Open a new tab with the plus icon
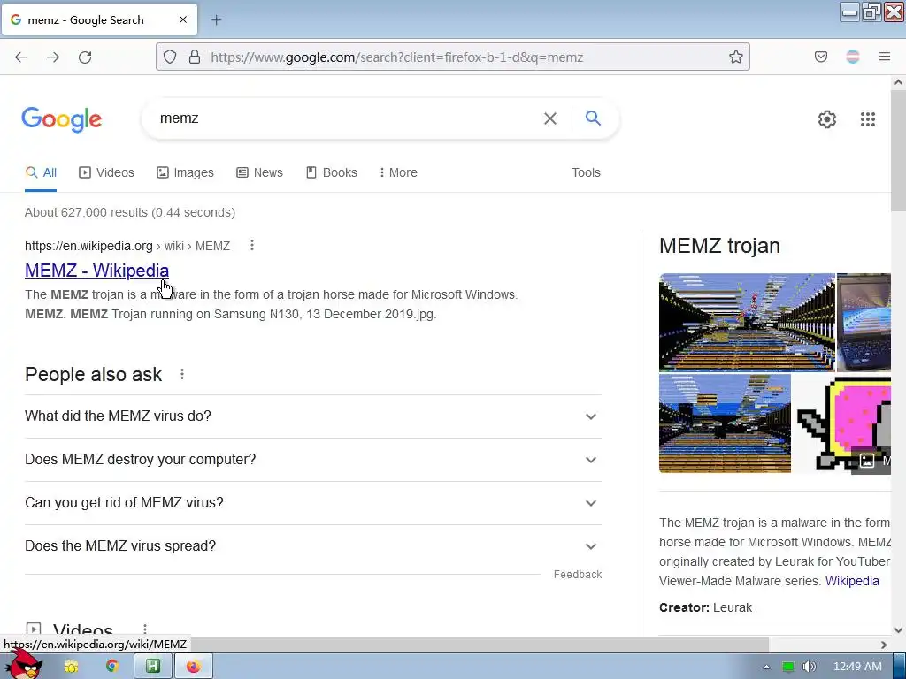This screenshot has height=679, width=906. coord(216,20)
